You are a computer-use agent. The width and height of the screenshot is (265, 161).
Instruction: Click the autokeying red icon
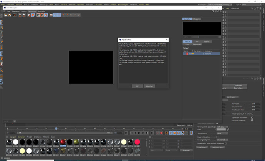[x=161, y=133]
